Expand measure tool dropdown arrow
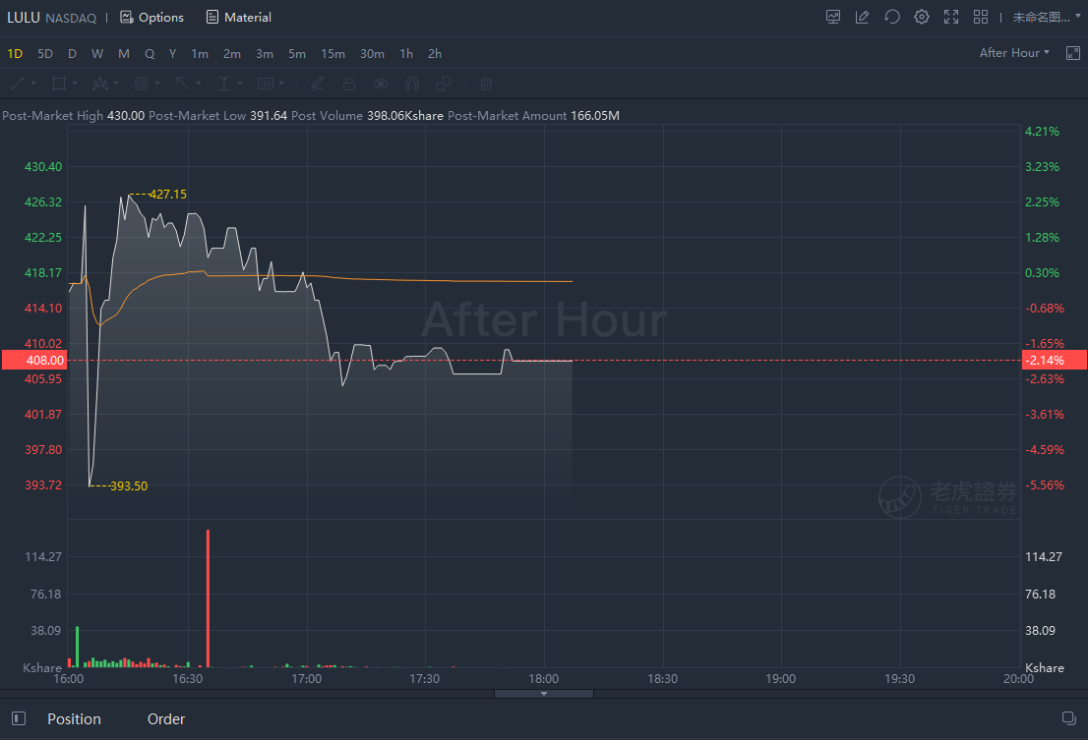The height and width of the screenshot is (740, 1088). coord(240,84)
